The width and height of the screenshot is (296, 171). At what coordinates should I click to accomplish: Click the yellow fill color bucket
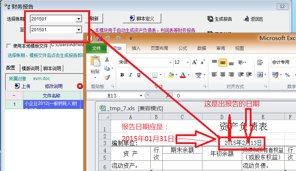[x=170, y=75]
